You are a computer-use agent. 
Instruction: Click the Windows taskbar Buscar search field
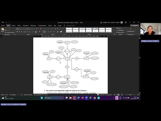[x=54, y=98]
